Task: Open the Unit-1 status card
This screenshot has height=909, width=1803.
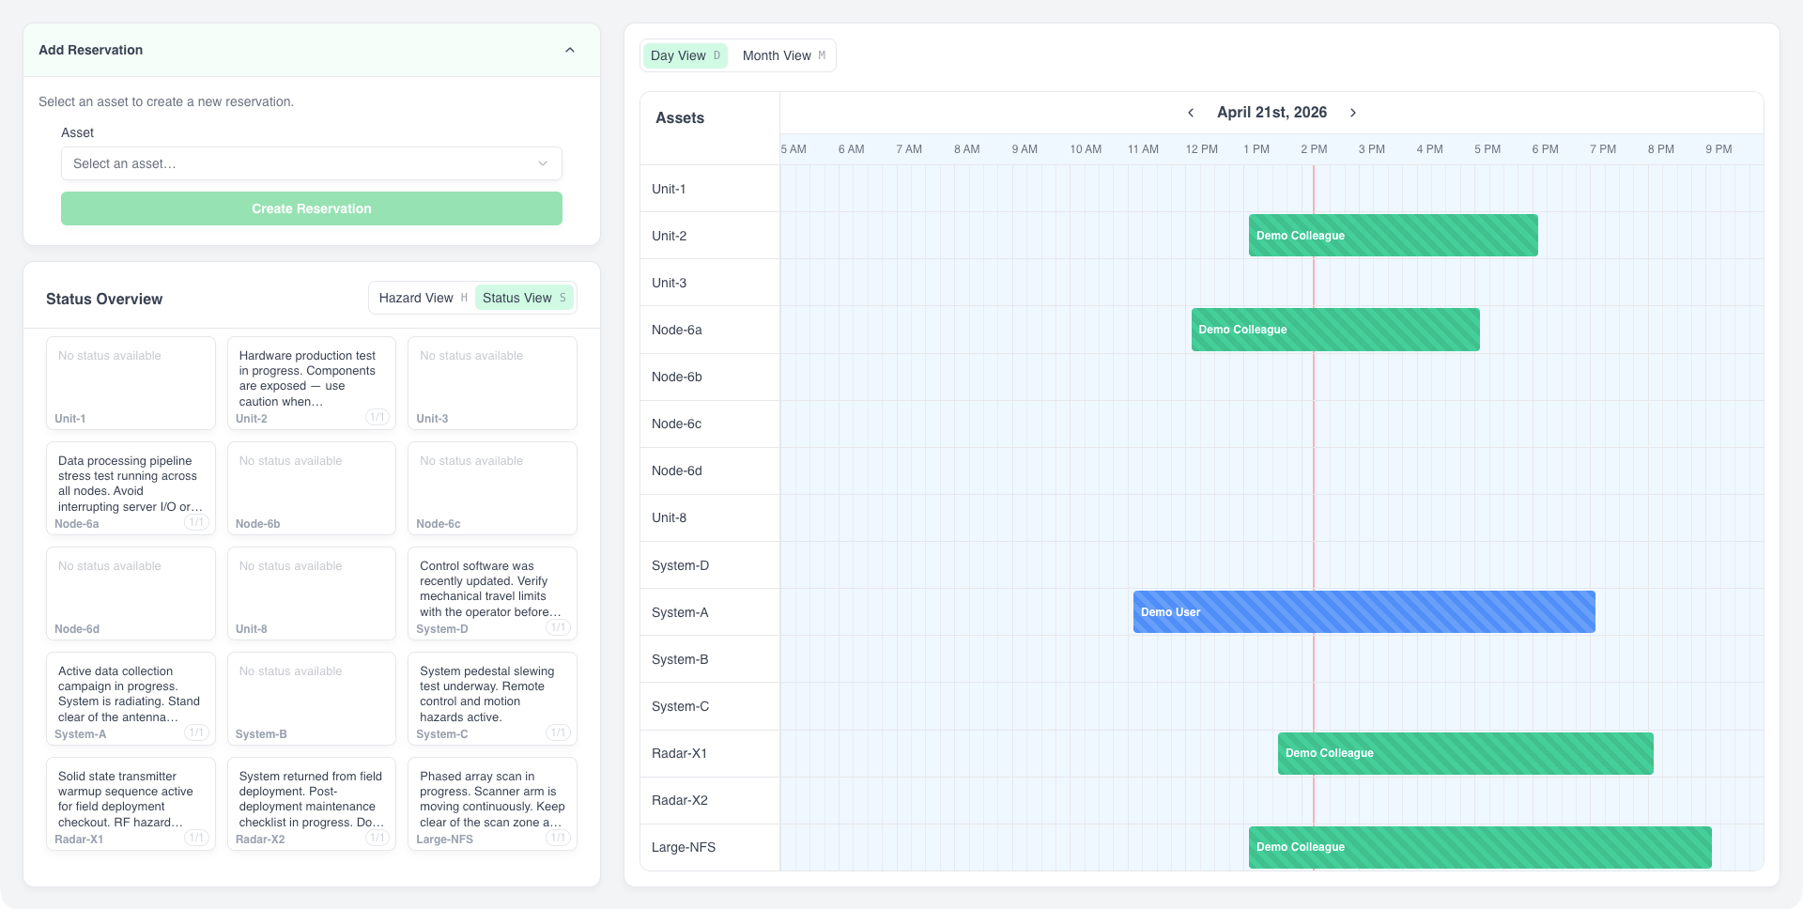Action: point(131,383)
